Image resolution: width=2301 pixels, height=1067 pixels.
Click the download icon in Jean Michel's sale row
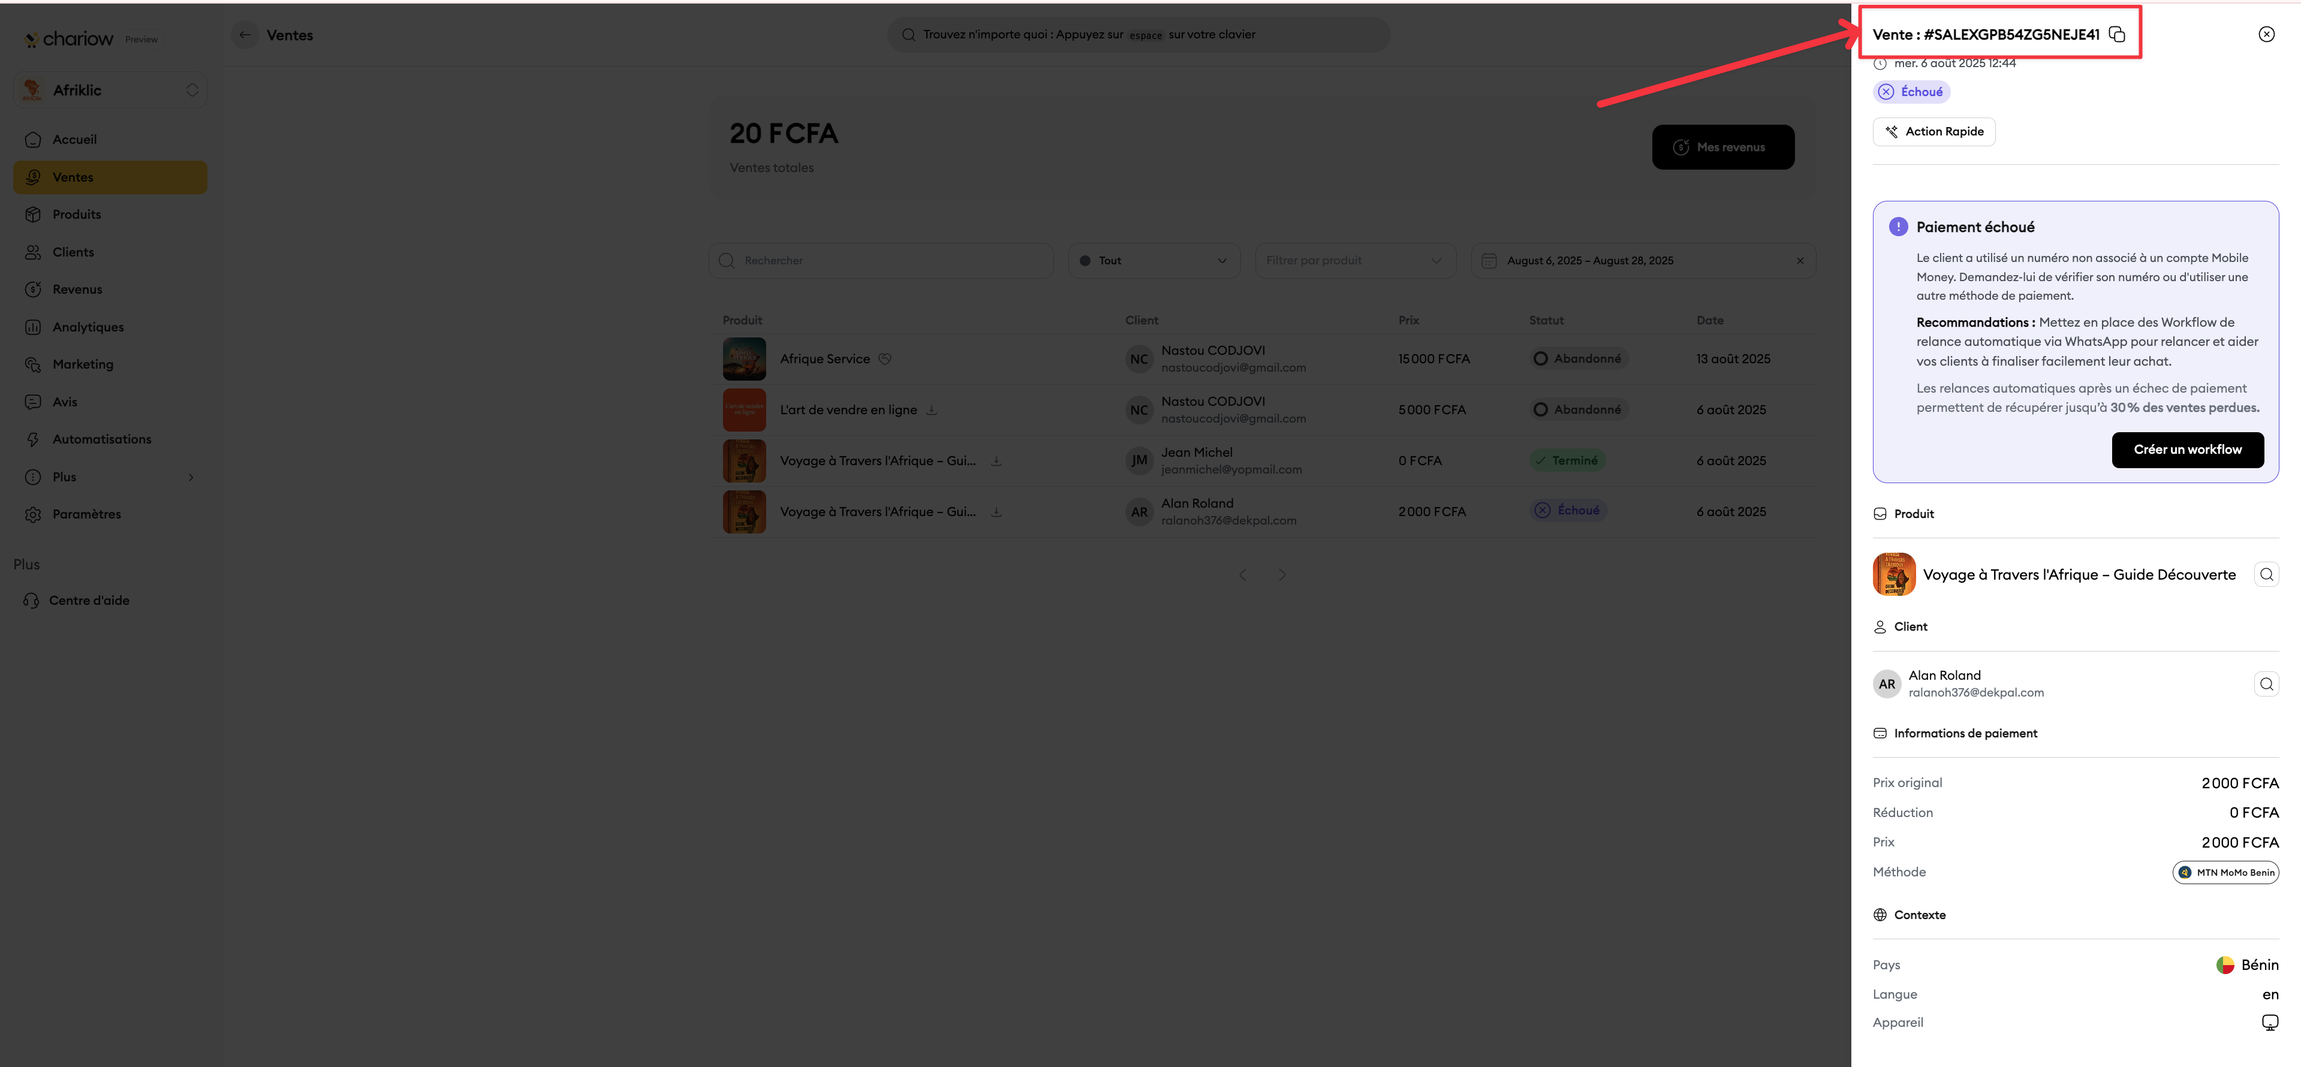pyautogui.click(x=995, y=461)
